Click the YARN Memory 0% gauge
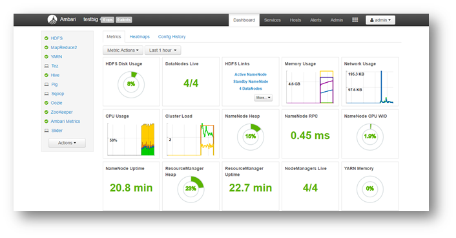The image size is (456, 238). 370,189
